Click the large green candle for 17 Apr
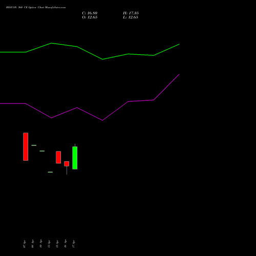Screen dimensions: 256x256 click(x=75, y=158)
